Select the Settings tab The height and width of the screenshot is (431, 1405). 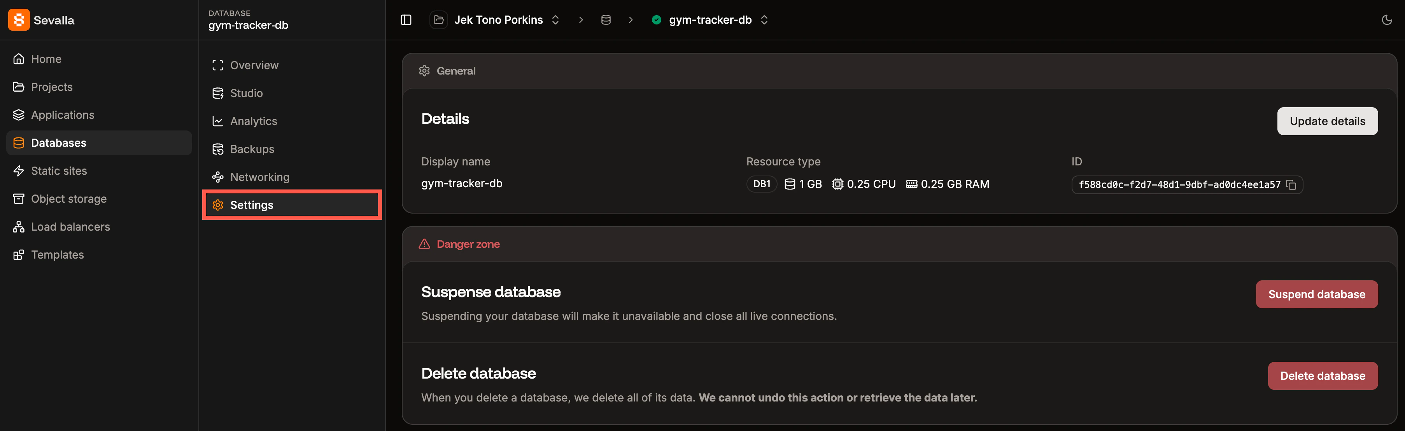click(x=292, y=205)
